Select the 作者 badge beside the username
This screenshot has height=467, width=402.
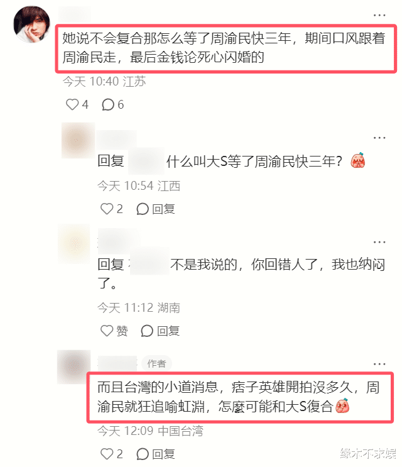tap(156, 363)
